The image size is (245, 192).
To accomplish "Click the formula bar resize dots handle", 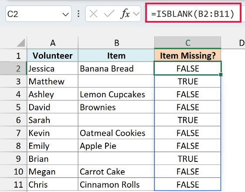I will (78, 14).
